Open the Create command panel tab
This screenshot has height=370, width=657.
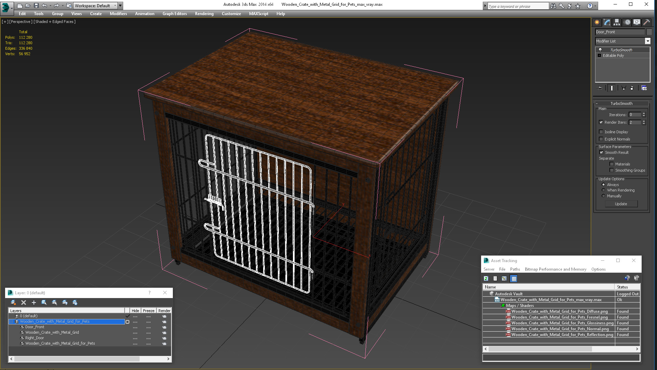point(597,22)
